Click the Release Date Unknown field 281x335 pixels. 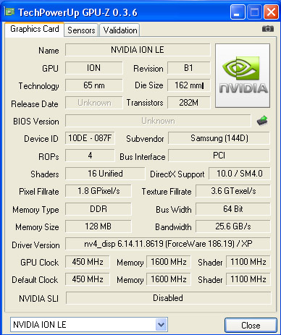click(x=94, y=103)
